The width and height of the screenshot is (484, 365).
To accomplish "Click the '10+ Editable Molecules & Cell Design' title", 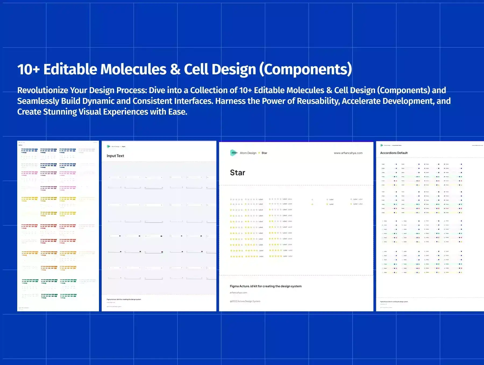I will 184,69.
